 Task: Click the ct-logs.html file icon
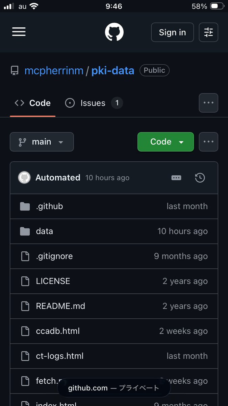[25, 356]
